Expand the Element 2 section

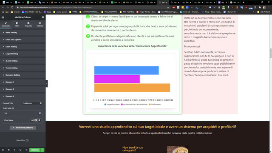tap(23, 89)
